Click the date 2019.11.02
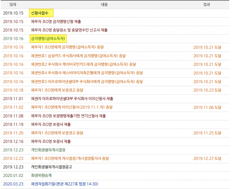 (13, 107)
